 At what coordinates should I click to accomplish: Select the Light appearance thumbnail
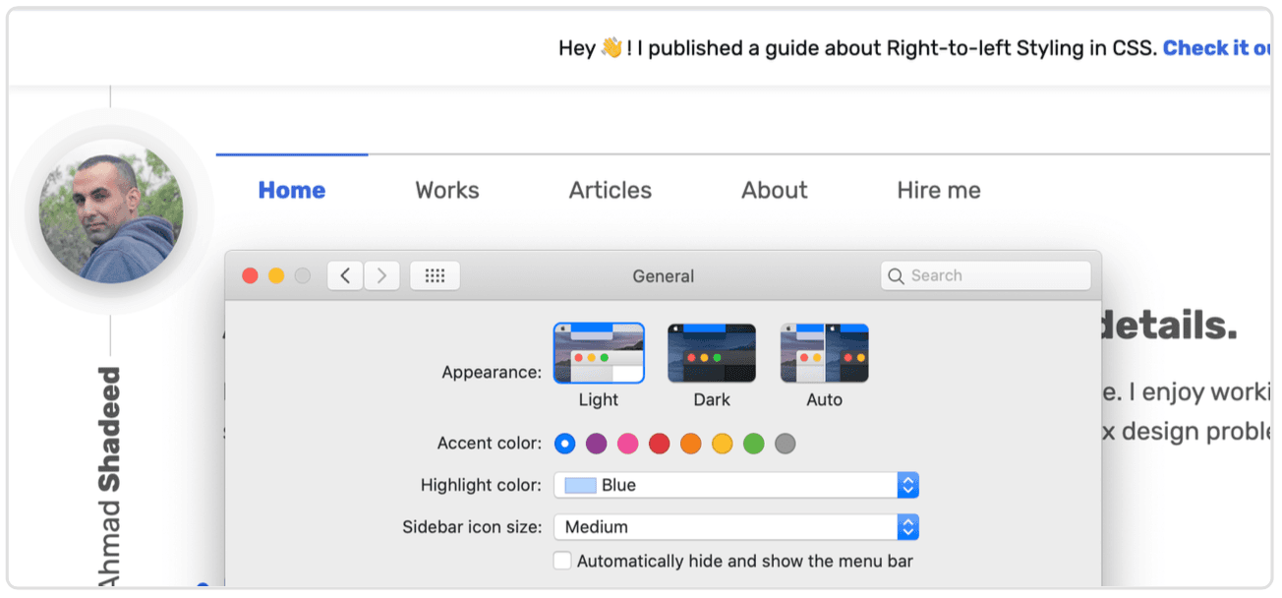[x=599, y=353]
